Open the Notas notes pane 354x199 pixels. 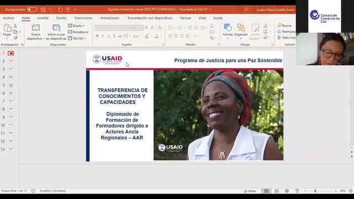(250, 191)
